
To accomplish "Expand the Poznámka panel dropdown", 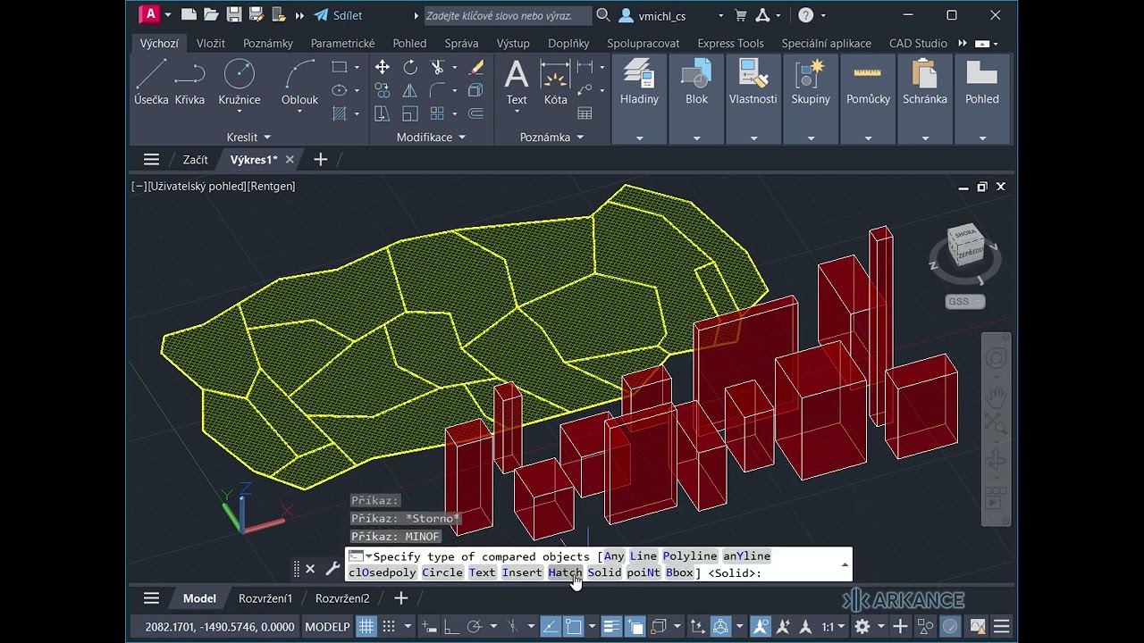I will pyautogui.click(x=551, y=137).
